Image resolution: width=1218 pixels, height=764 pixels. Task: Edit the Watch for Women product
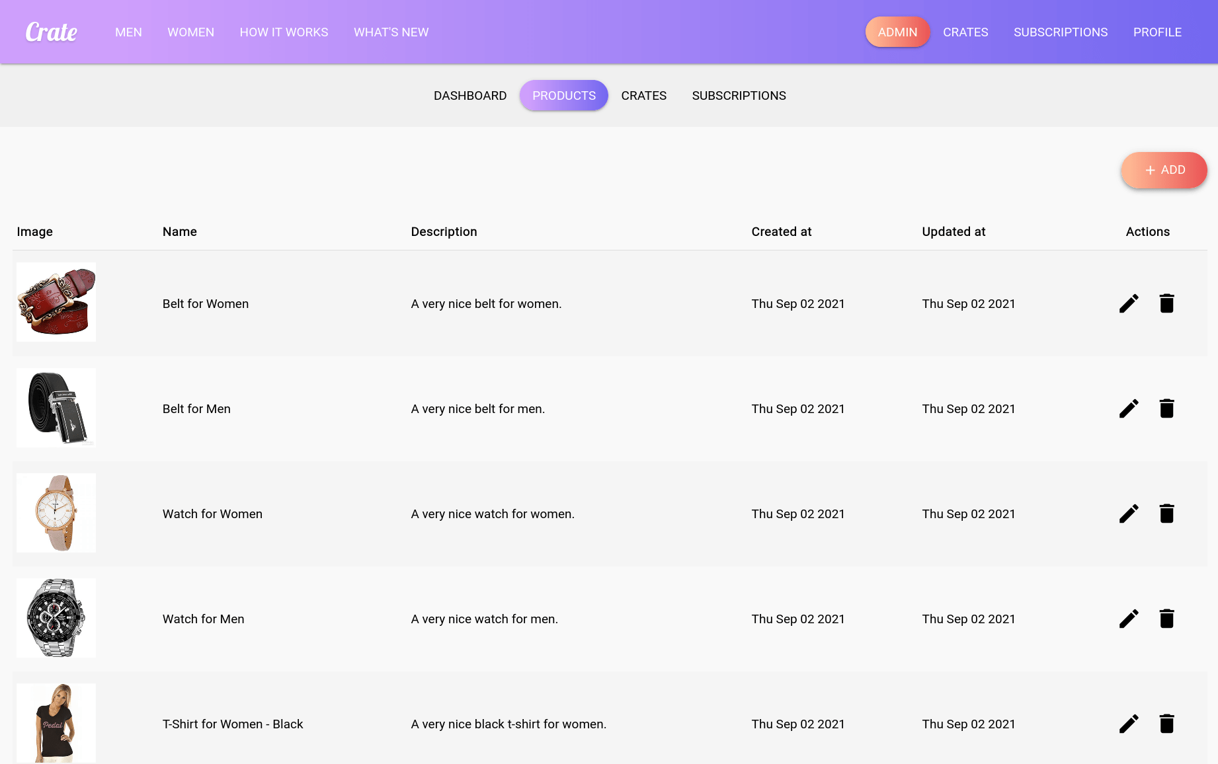[x=1129, y=514]
